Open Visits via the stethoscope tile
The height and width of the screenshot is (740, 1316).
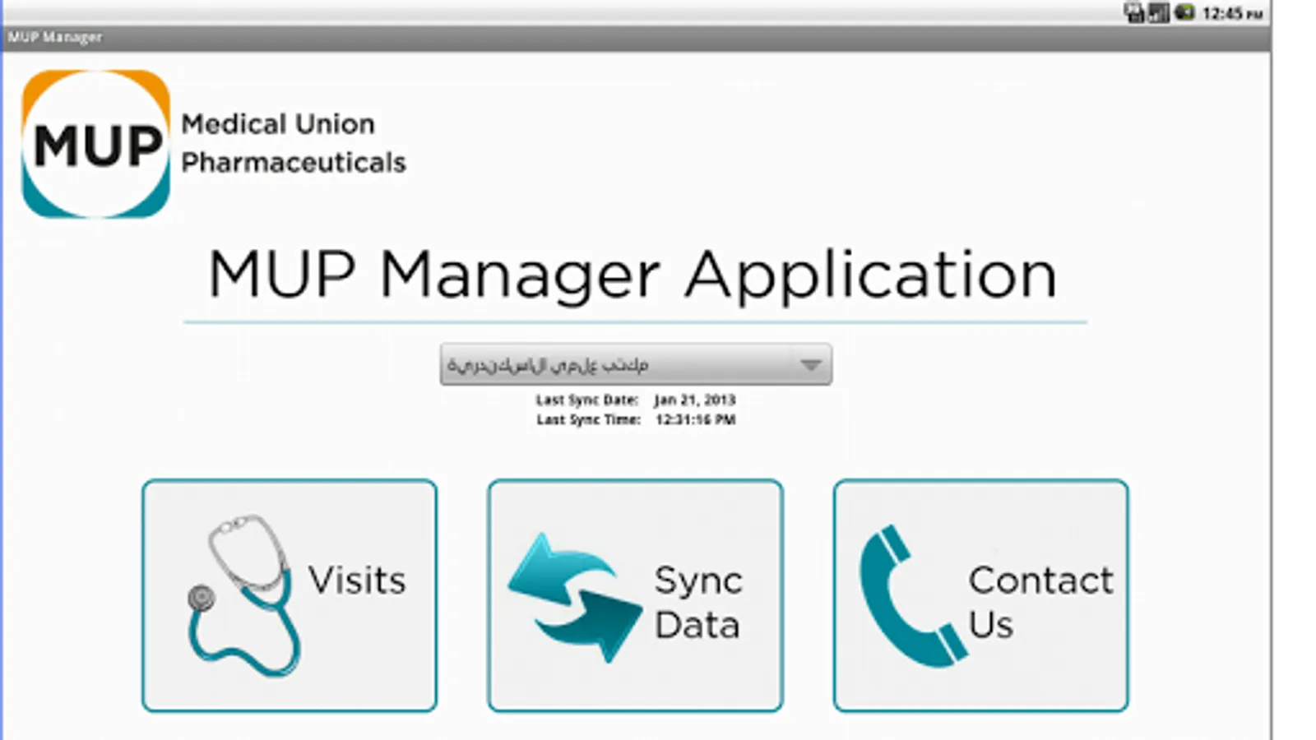point(290,596)
